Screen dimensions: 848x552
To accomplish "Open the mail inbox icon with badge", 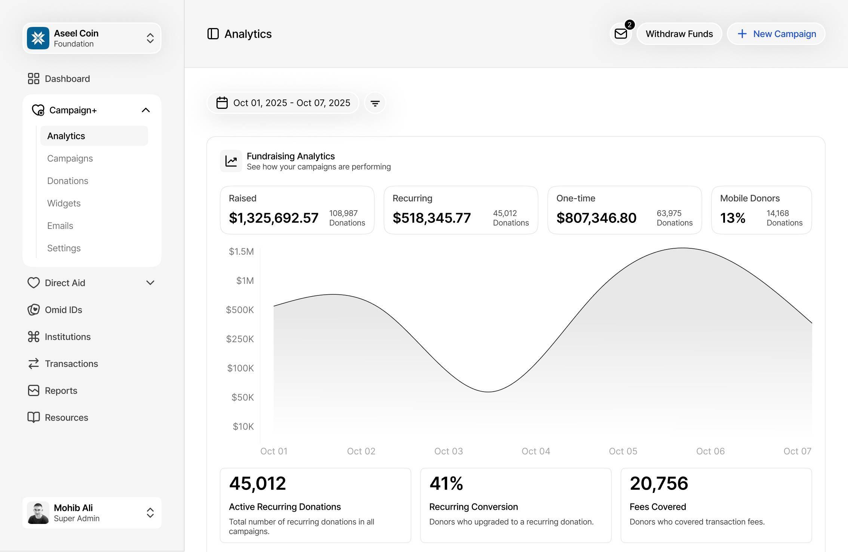I will click(x=621, y=34).
